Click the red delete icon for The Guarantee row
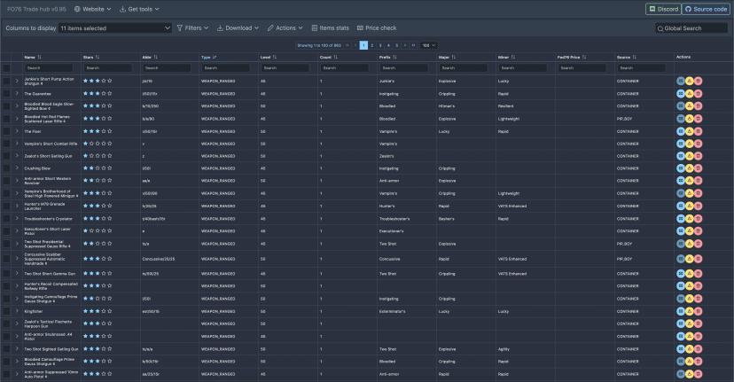The image size is (734, 382). (x=698, y=93)
